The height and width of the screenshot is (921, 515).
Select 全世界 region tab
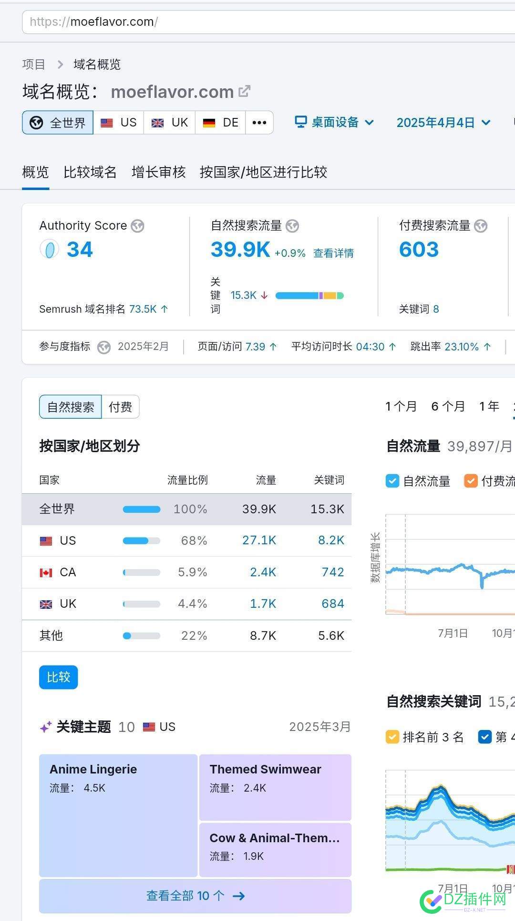58,123
